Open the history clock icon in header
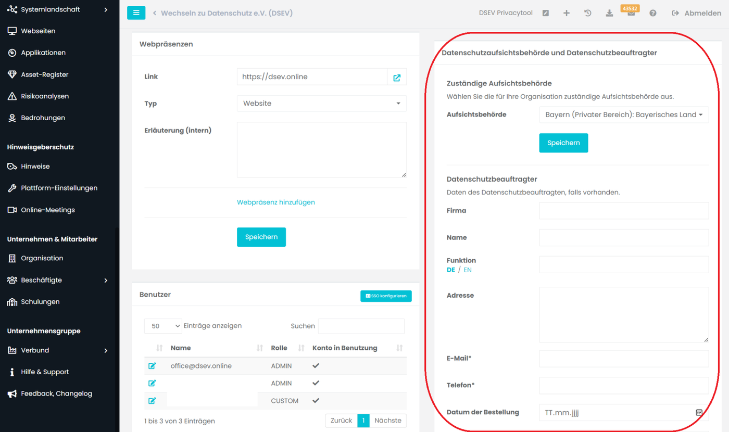This screenshot has height=432, width=729. tap(588, 13)
